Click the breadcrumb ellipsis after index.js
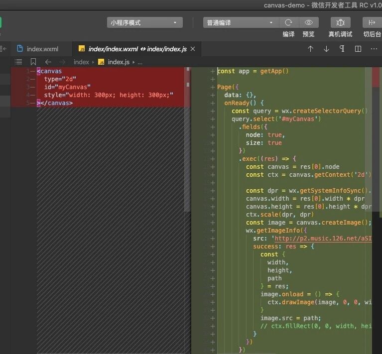 [140, 62]
